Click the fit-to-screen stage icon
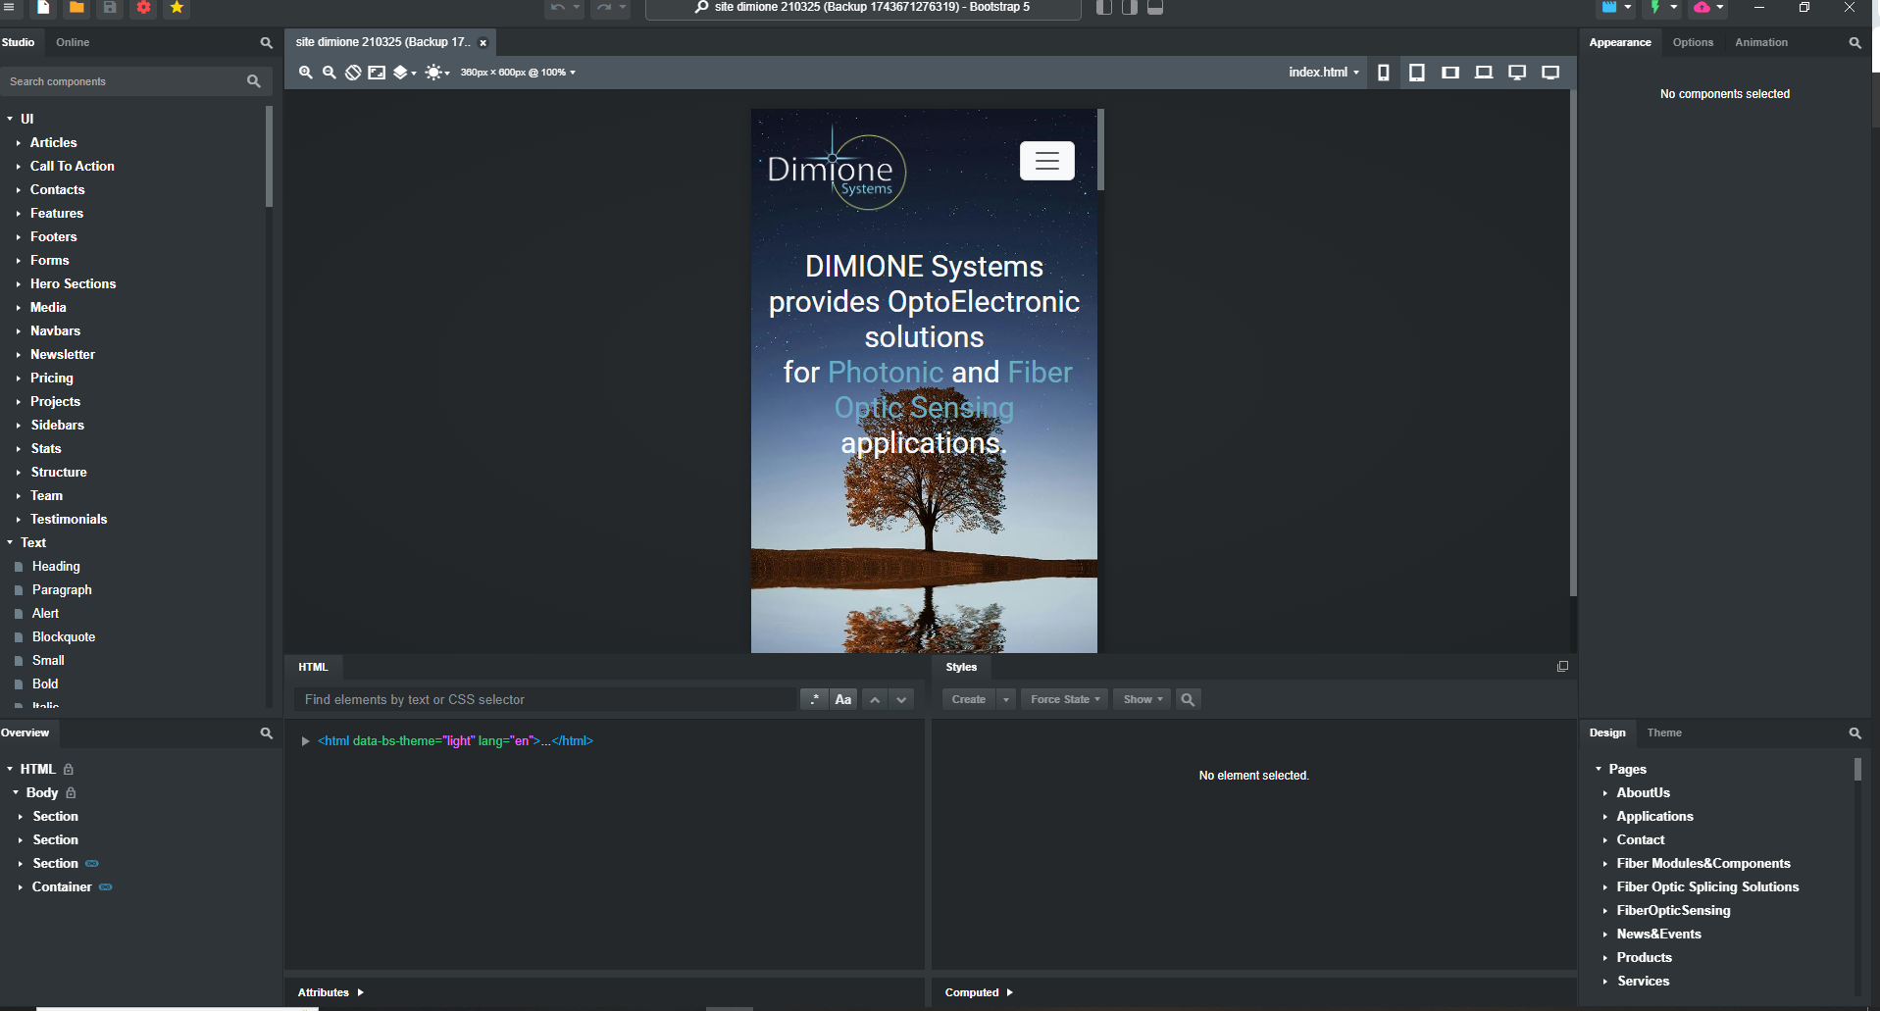This screenshot has width=1880, height=1011. pyautogui.click(x=377, y=73)
